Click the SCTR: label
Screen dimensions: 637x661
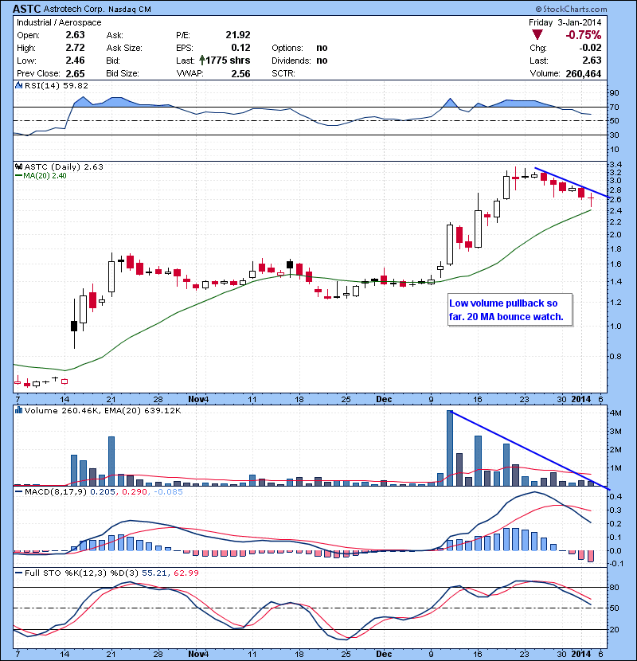pos(283,73)
